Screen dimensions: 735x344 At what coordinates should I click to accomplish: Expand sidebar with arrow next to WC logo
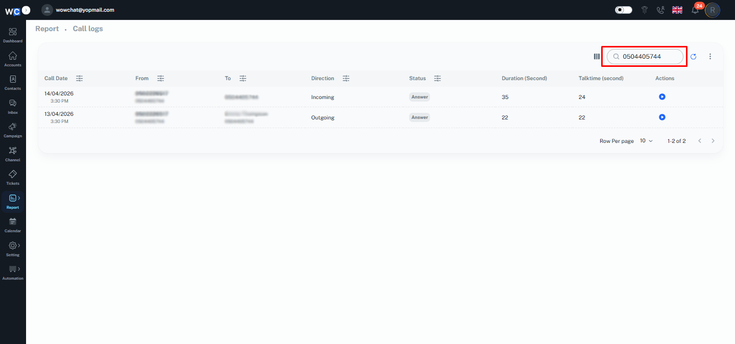[x=26, y=10]
